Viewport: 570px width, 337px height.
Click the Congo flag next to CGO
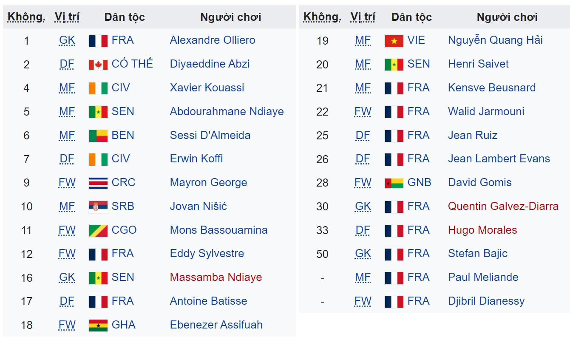98,231
